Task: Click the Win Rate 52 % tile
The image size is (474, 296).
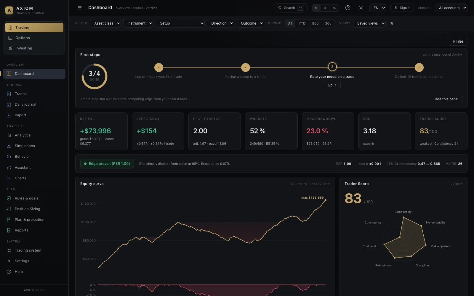Action: click(271, 131)
